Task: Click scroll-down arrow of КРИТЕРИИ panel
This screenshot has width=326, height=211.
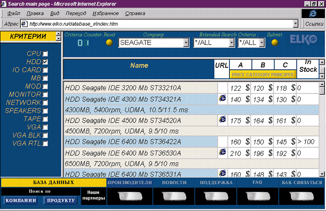Action: (x=58, y=38)
